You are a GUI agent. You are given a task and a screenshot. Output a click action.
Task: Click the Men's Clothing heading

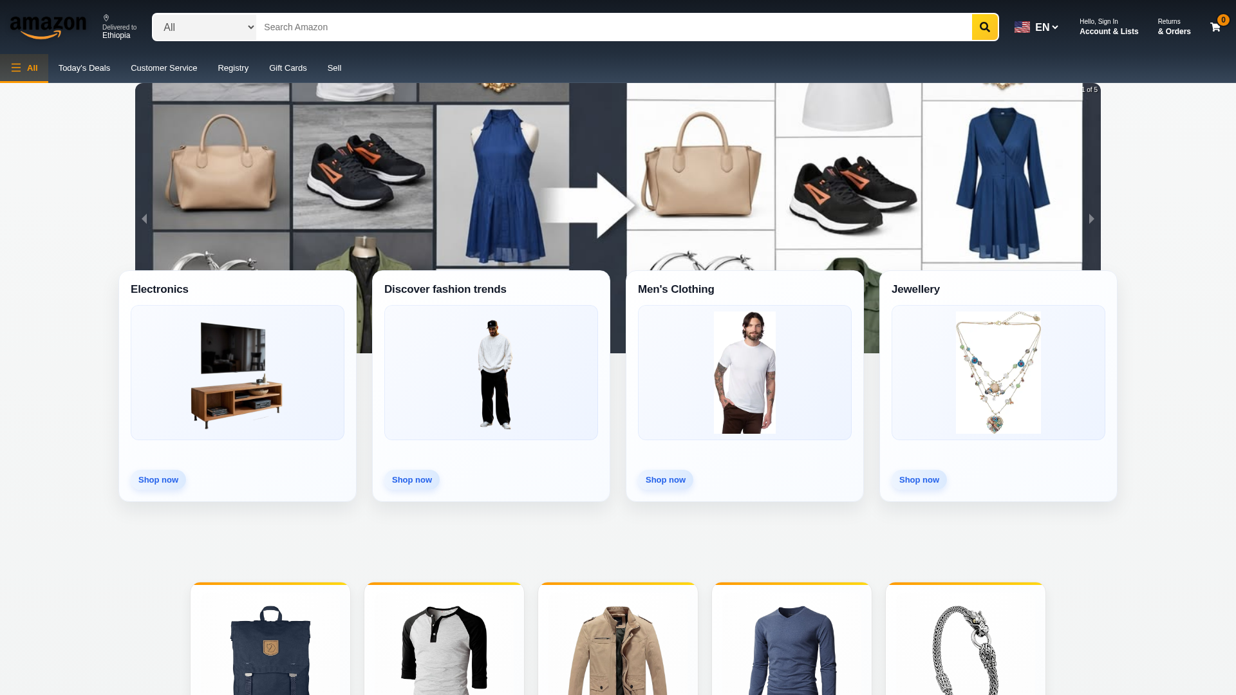coord(676,290)
